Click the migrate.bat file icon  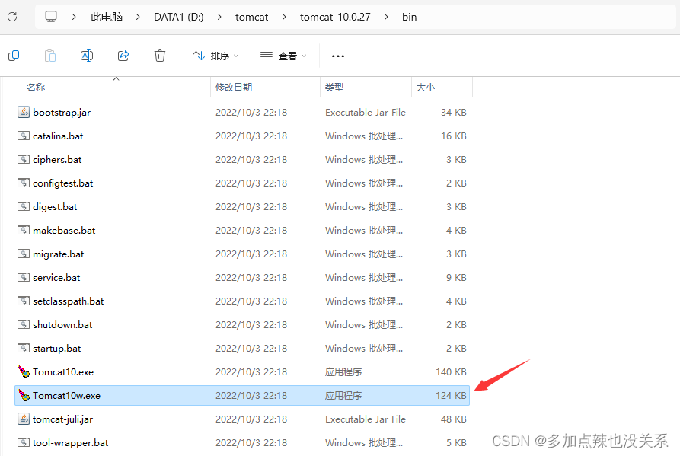(24, 254)
